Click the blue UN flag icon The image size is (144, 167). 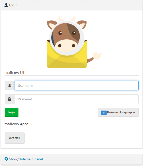point(104,112)
